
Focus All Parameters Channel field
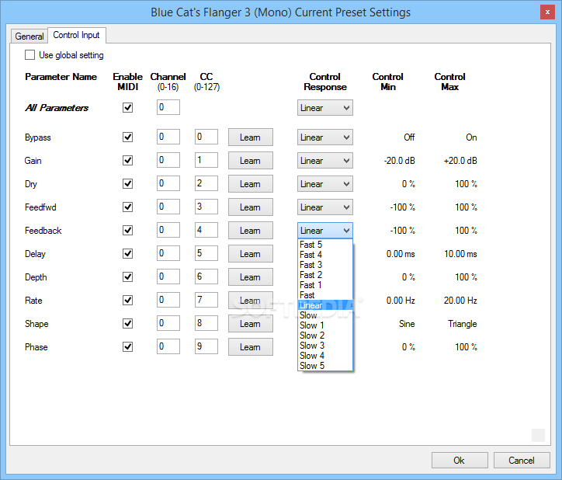168,107
